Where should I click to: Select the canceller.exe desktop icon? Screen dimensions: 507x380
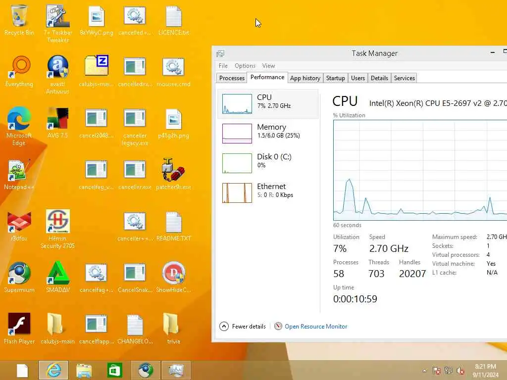pyautogui.click(x=135, y=175)
